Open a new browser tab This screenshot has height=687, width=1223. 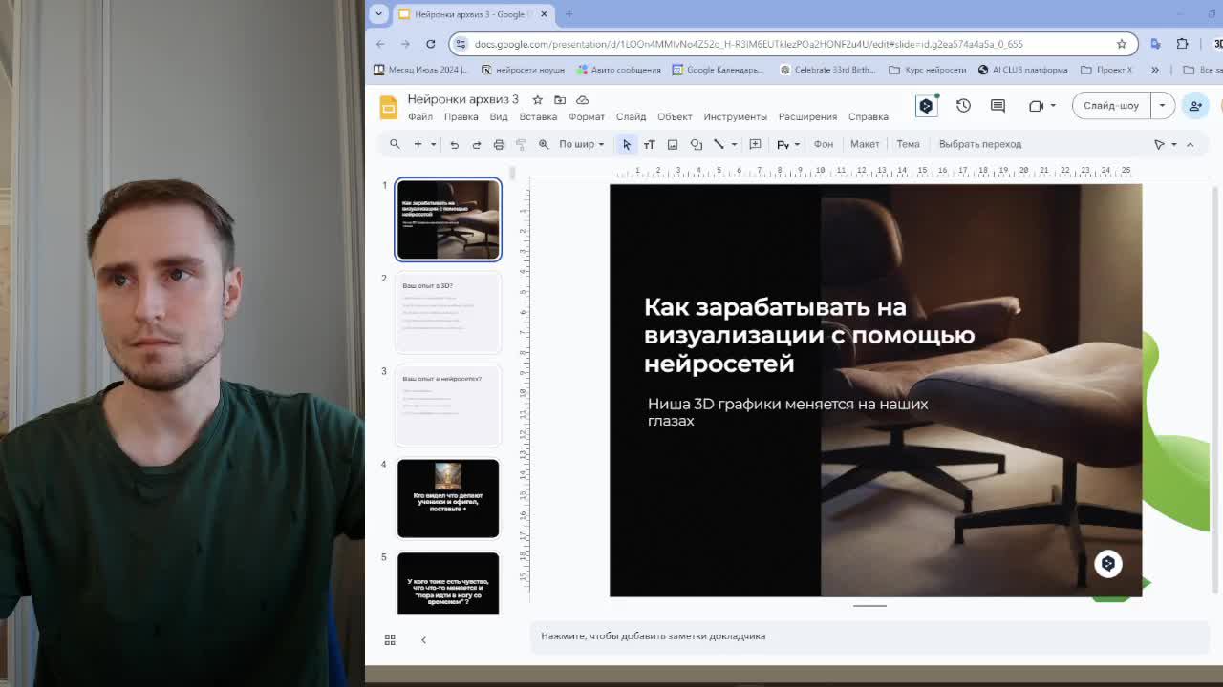569,13
